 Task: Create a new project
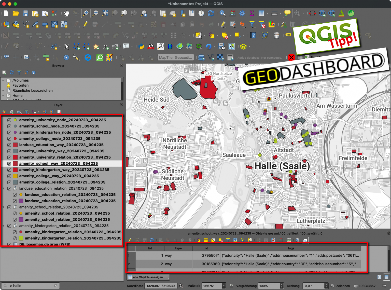click(x=6, y=13)
